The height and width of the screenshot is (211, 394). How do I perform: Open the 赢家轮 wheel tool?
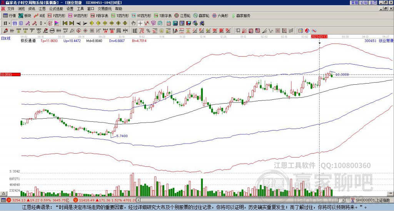(201, 15)
